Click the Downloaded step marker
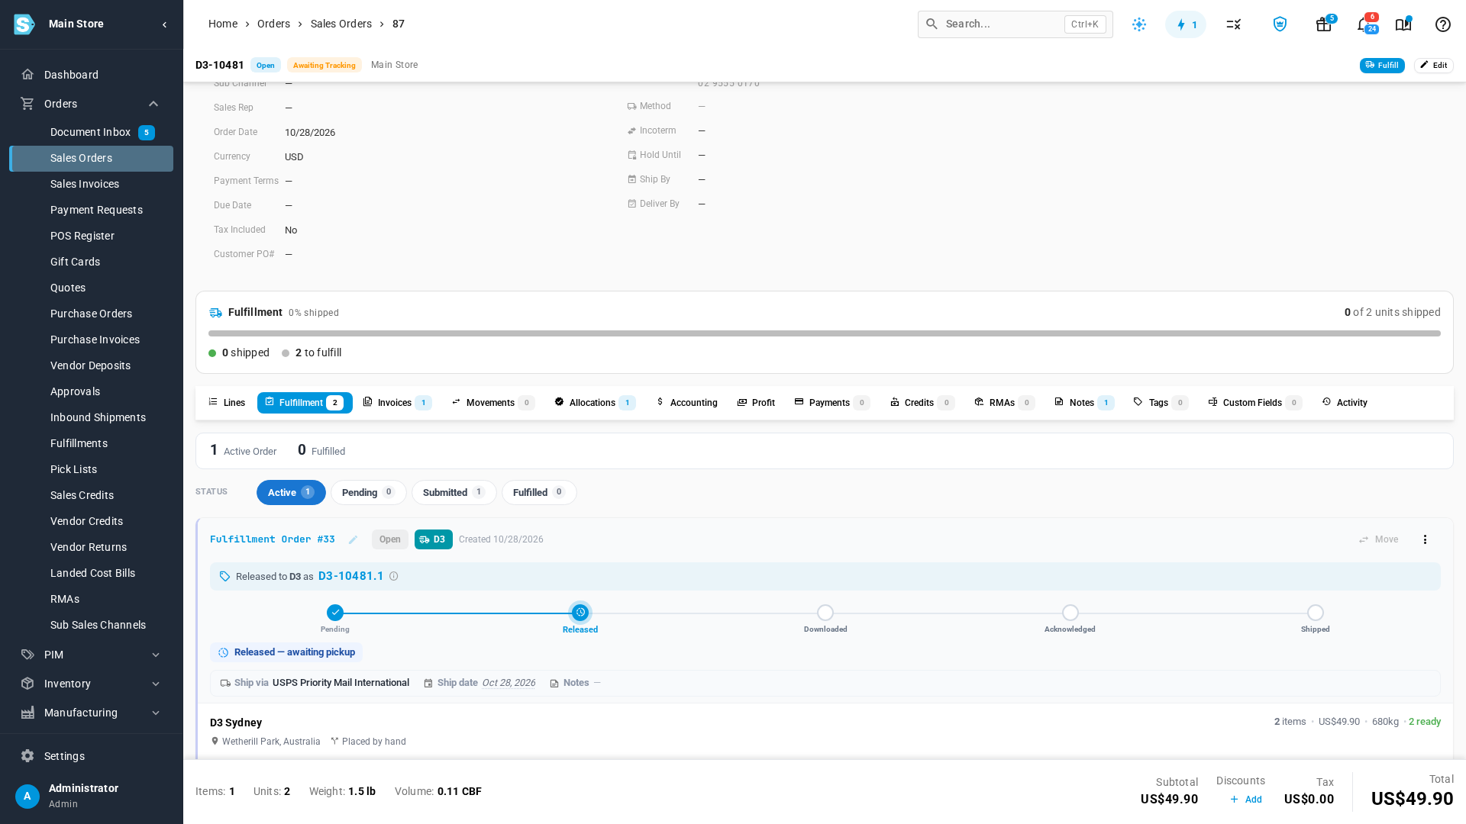Image resolution: width=1466 pixels, height=824 pixels. (x=825, y=613)
